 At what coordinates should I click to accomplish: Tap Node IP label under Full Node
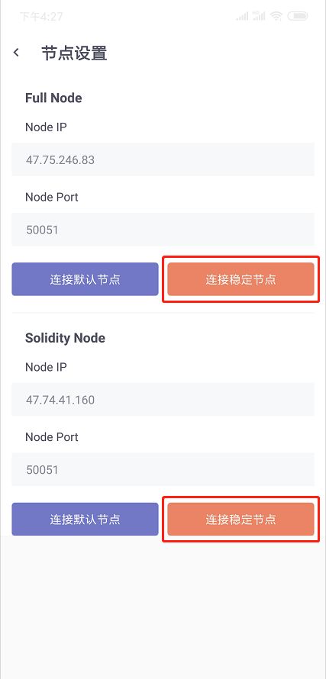(x=46, y=127)
